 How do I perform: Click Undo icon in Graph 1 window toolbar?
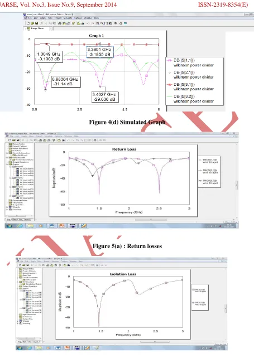click(x=88, y=23)
